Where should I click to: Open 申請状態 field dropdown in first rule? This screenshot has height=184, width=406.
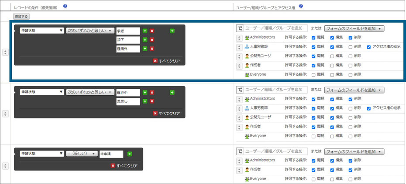click(41, 31)
